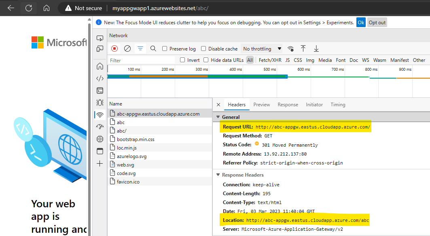
Task: Open the Elements tool icon
Action: pyautogui.click(x=100, y=78)
